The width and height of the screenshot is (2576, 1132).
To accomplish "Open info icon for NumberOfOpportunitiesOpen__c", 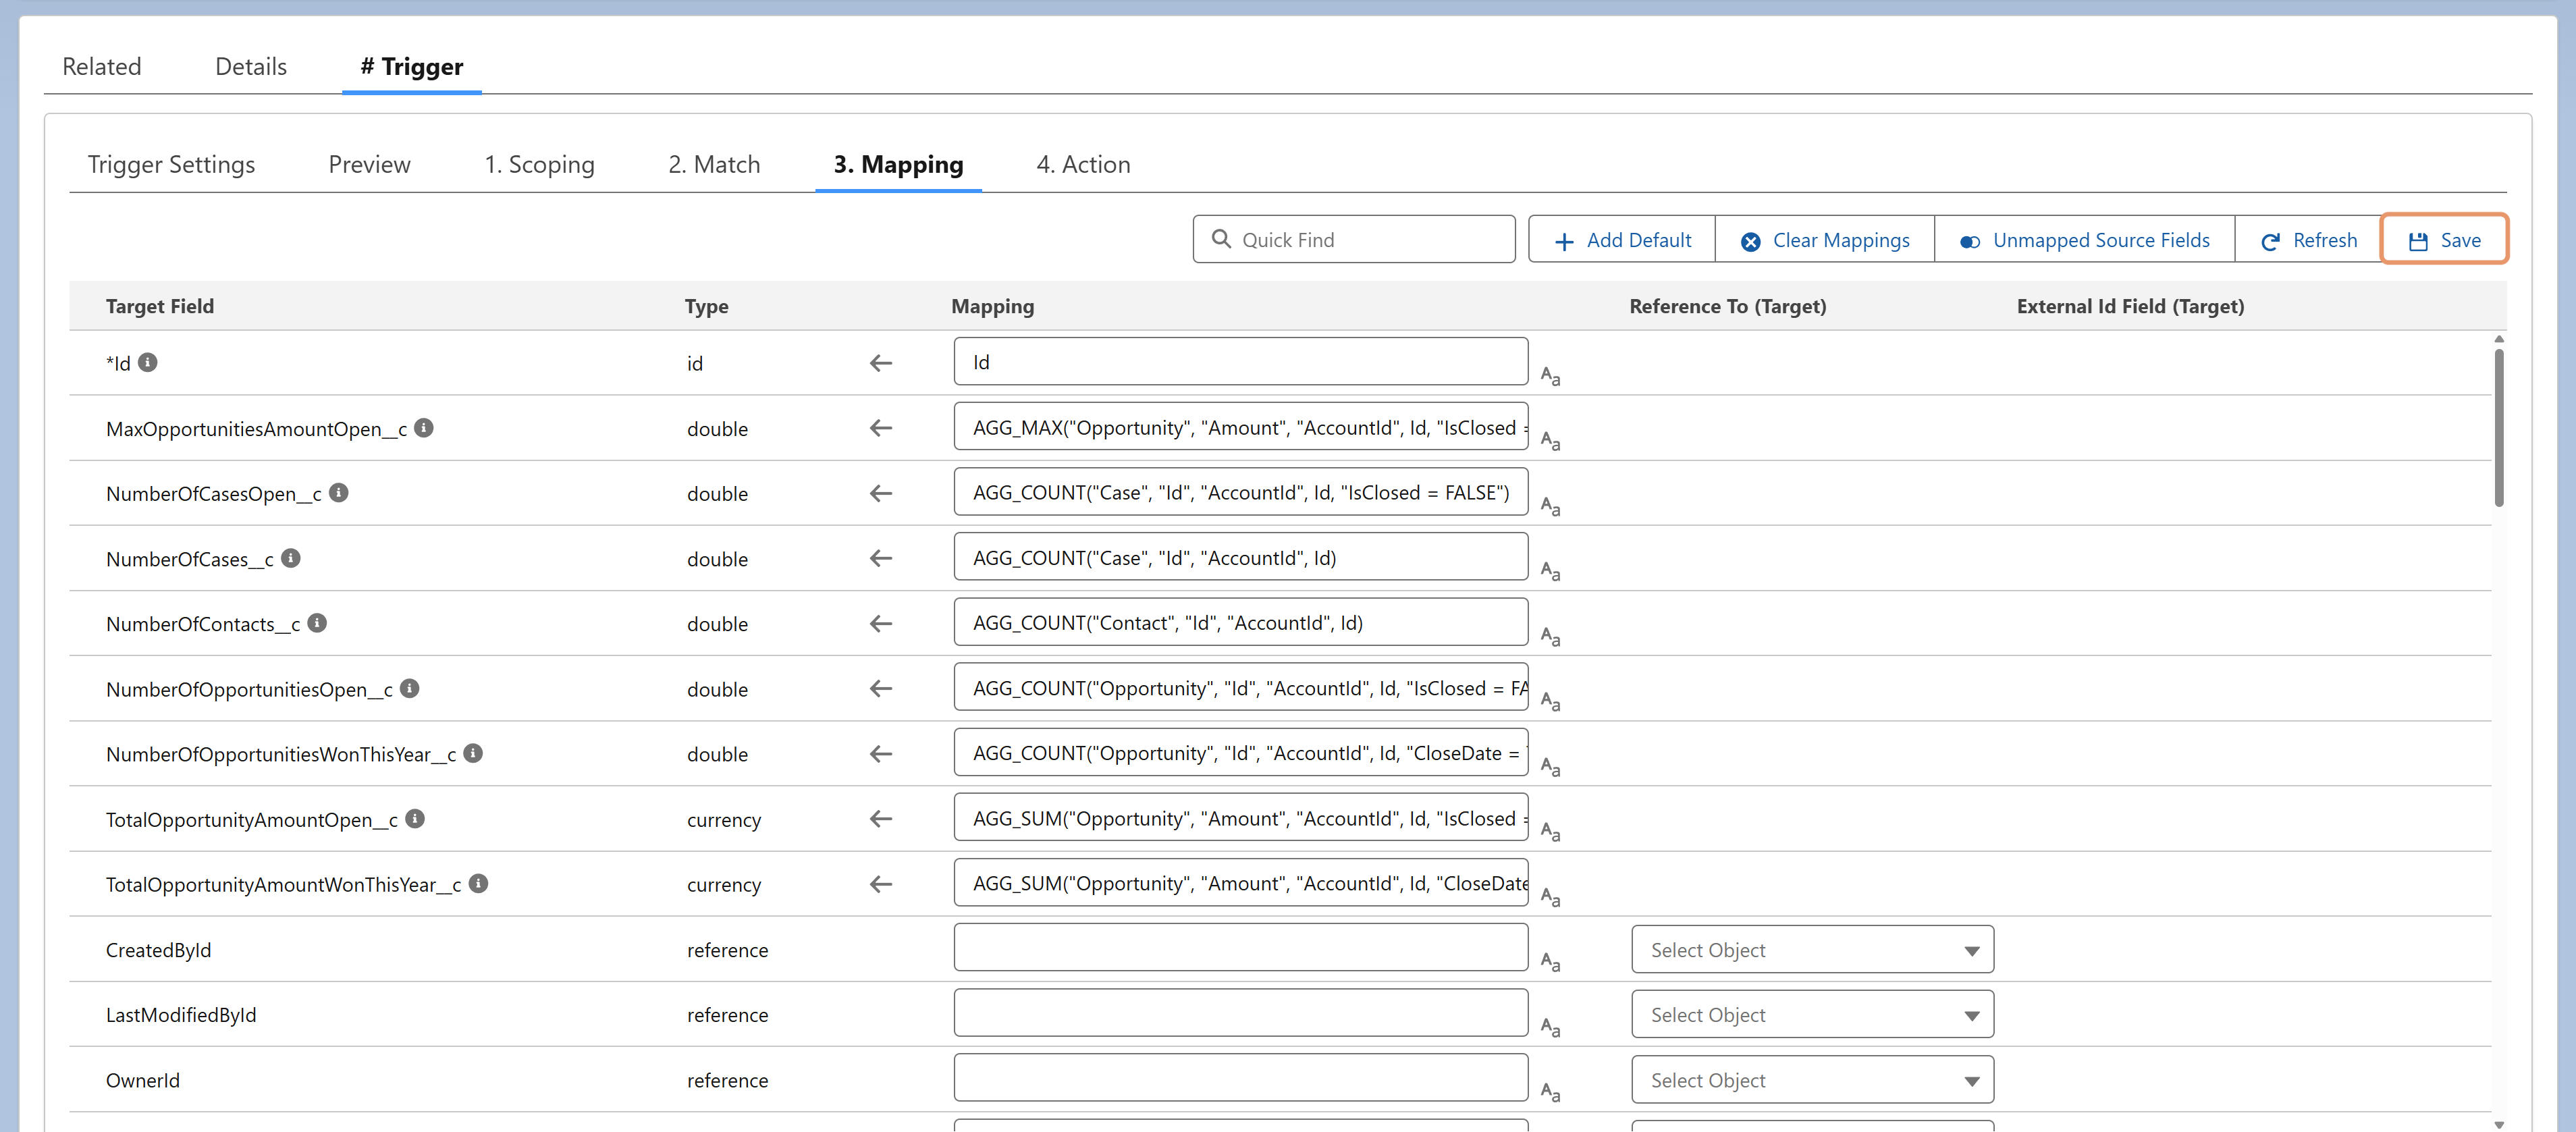I will coord(410,688).
